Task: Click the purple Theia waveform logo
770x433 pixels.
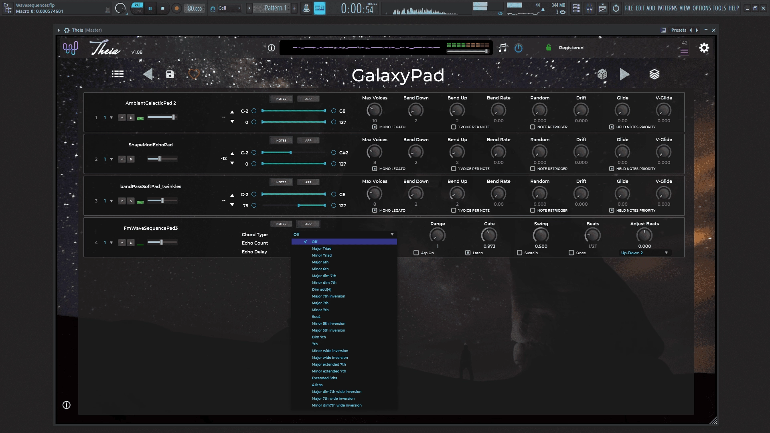Action: (70, 48)
